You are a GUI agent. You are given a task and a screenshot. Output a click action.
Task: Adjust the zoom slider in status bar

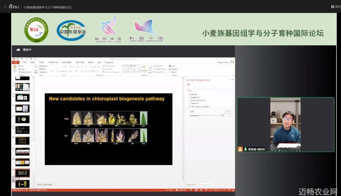(217, 190)
